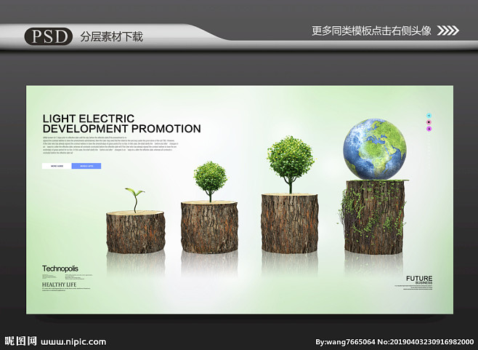Click the LIGHT ELECTRIC heading line
Viewport: 478px width, 350px height.
pyautogui.click(x=89, y=119)
